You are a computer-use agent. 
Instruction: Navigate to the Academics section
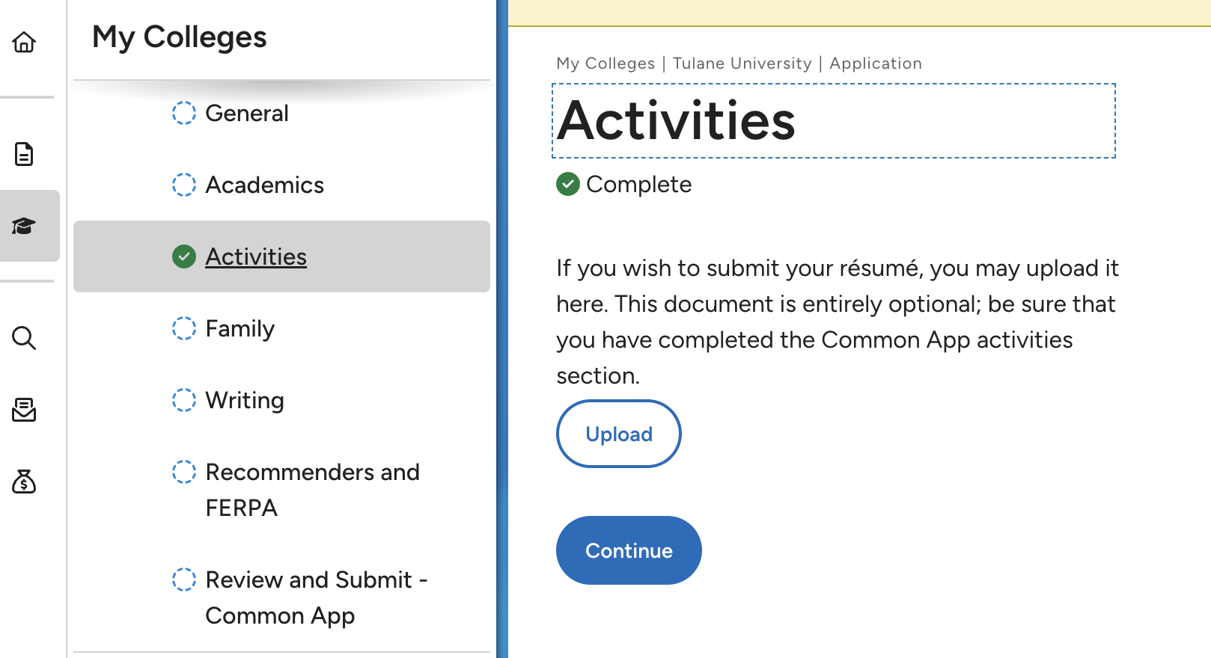coord(264,185)
